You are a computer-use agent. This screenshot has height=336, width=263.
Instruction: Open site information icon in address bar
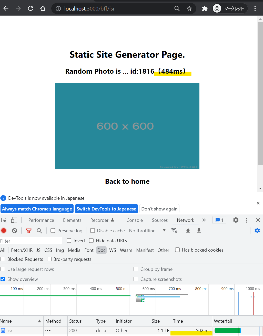tap(58, 9)
